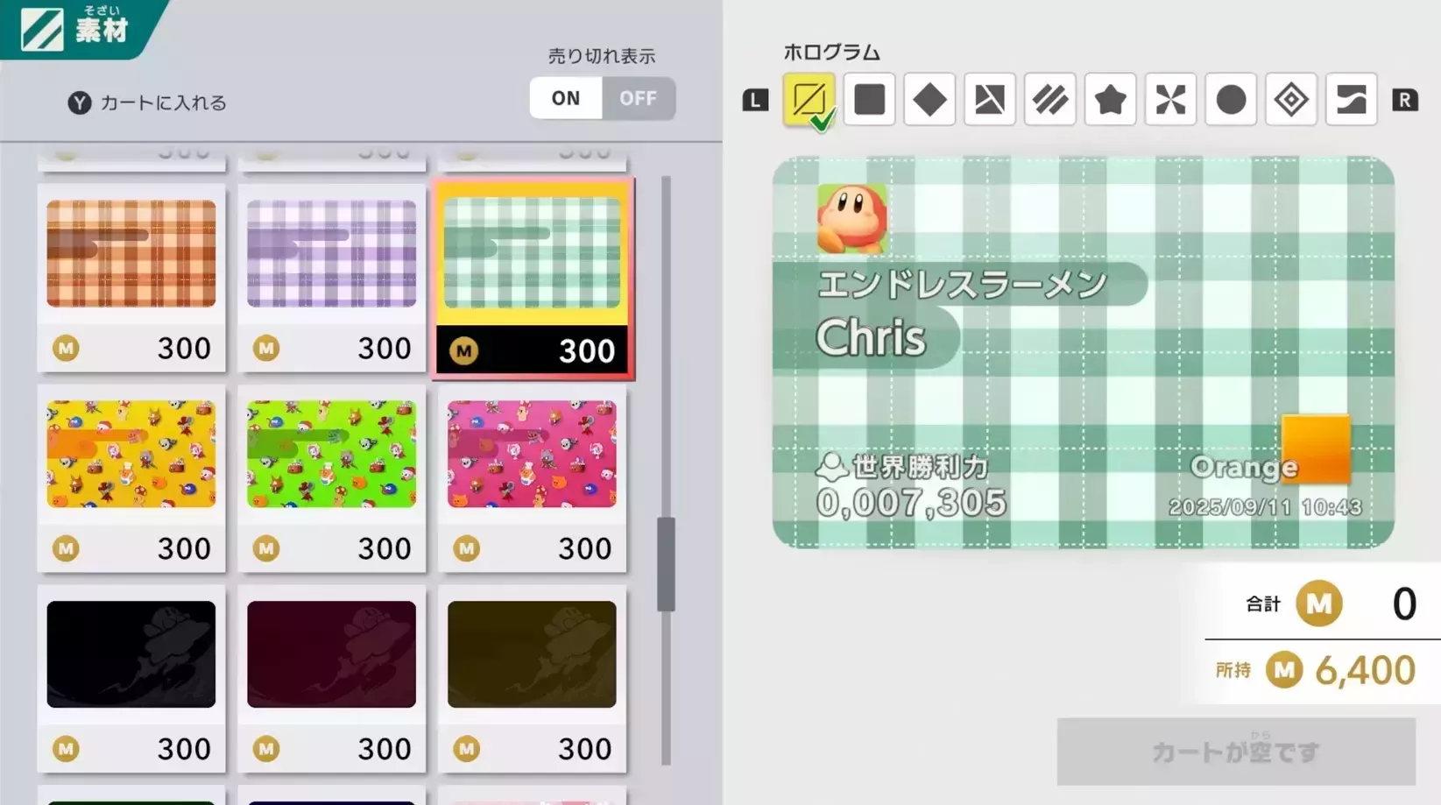Click the greyed カートが空です cart button
Screen dimensions: 1441x805
[x=1236, y=752]
